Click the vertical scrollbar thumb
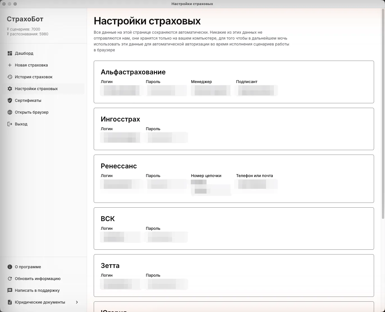385x312 pixels. point(383,114)
